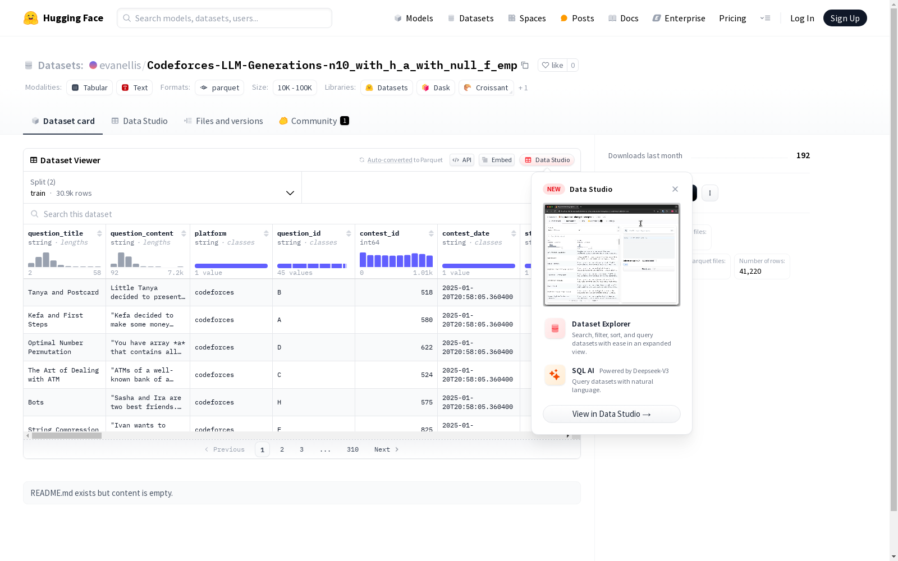Click the Data Studio preview thumbnail
898x561 pixels.
click(612, 255)
